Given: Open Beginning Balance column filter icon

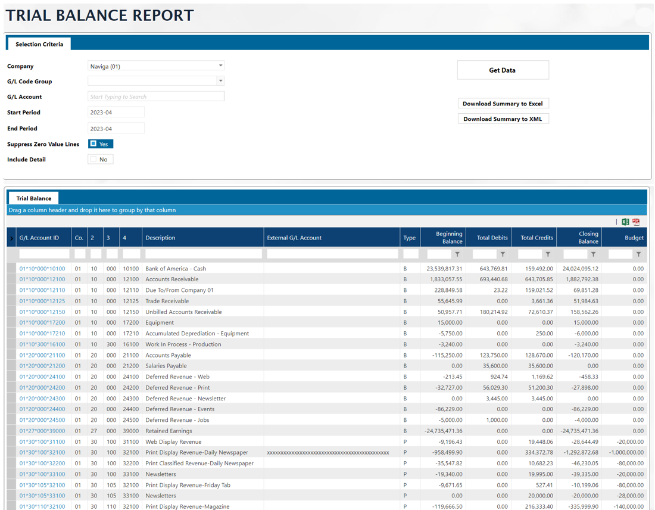Looking at the screenshot, I should 457,254.
